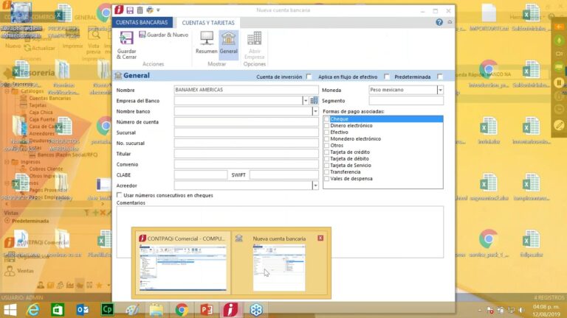Collapse the ribbon arrow near help

pyautogui.click(x=450, y=22)
